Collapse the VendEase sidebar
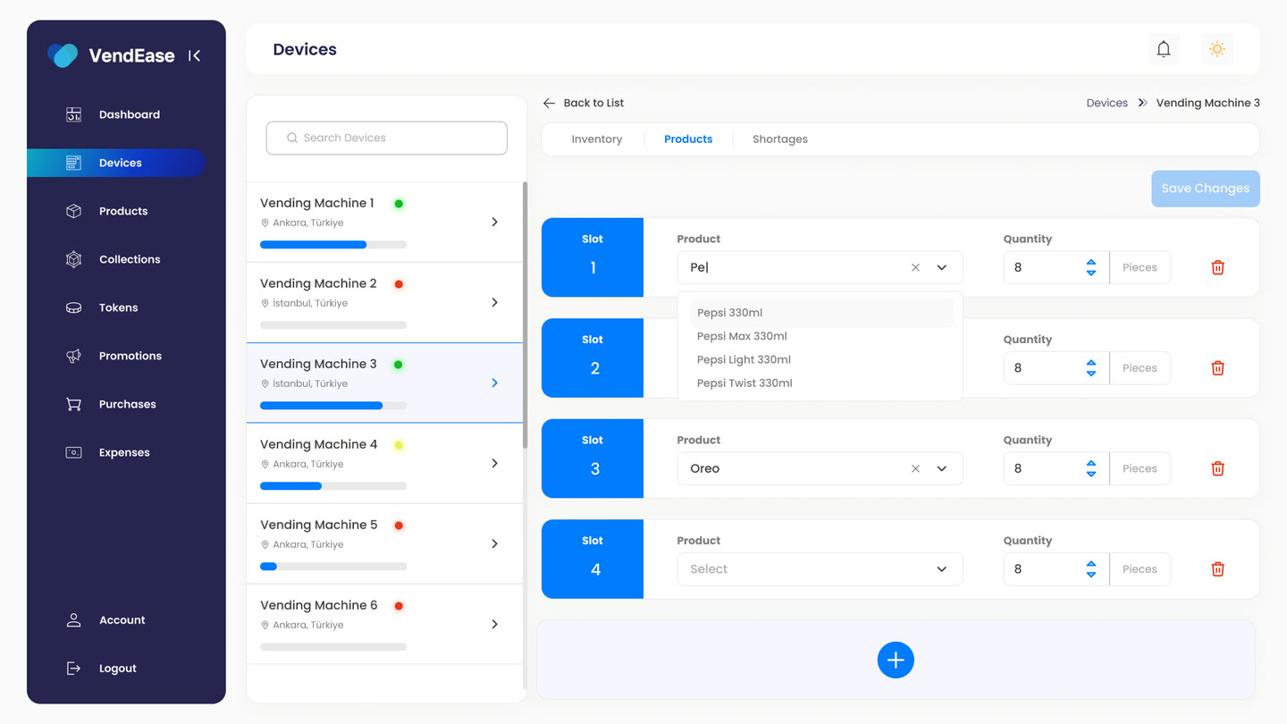 tap(194, 55)
